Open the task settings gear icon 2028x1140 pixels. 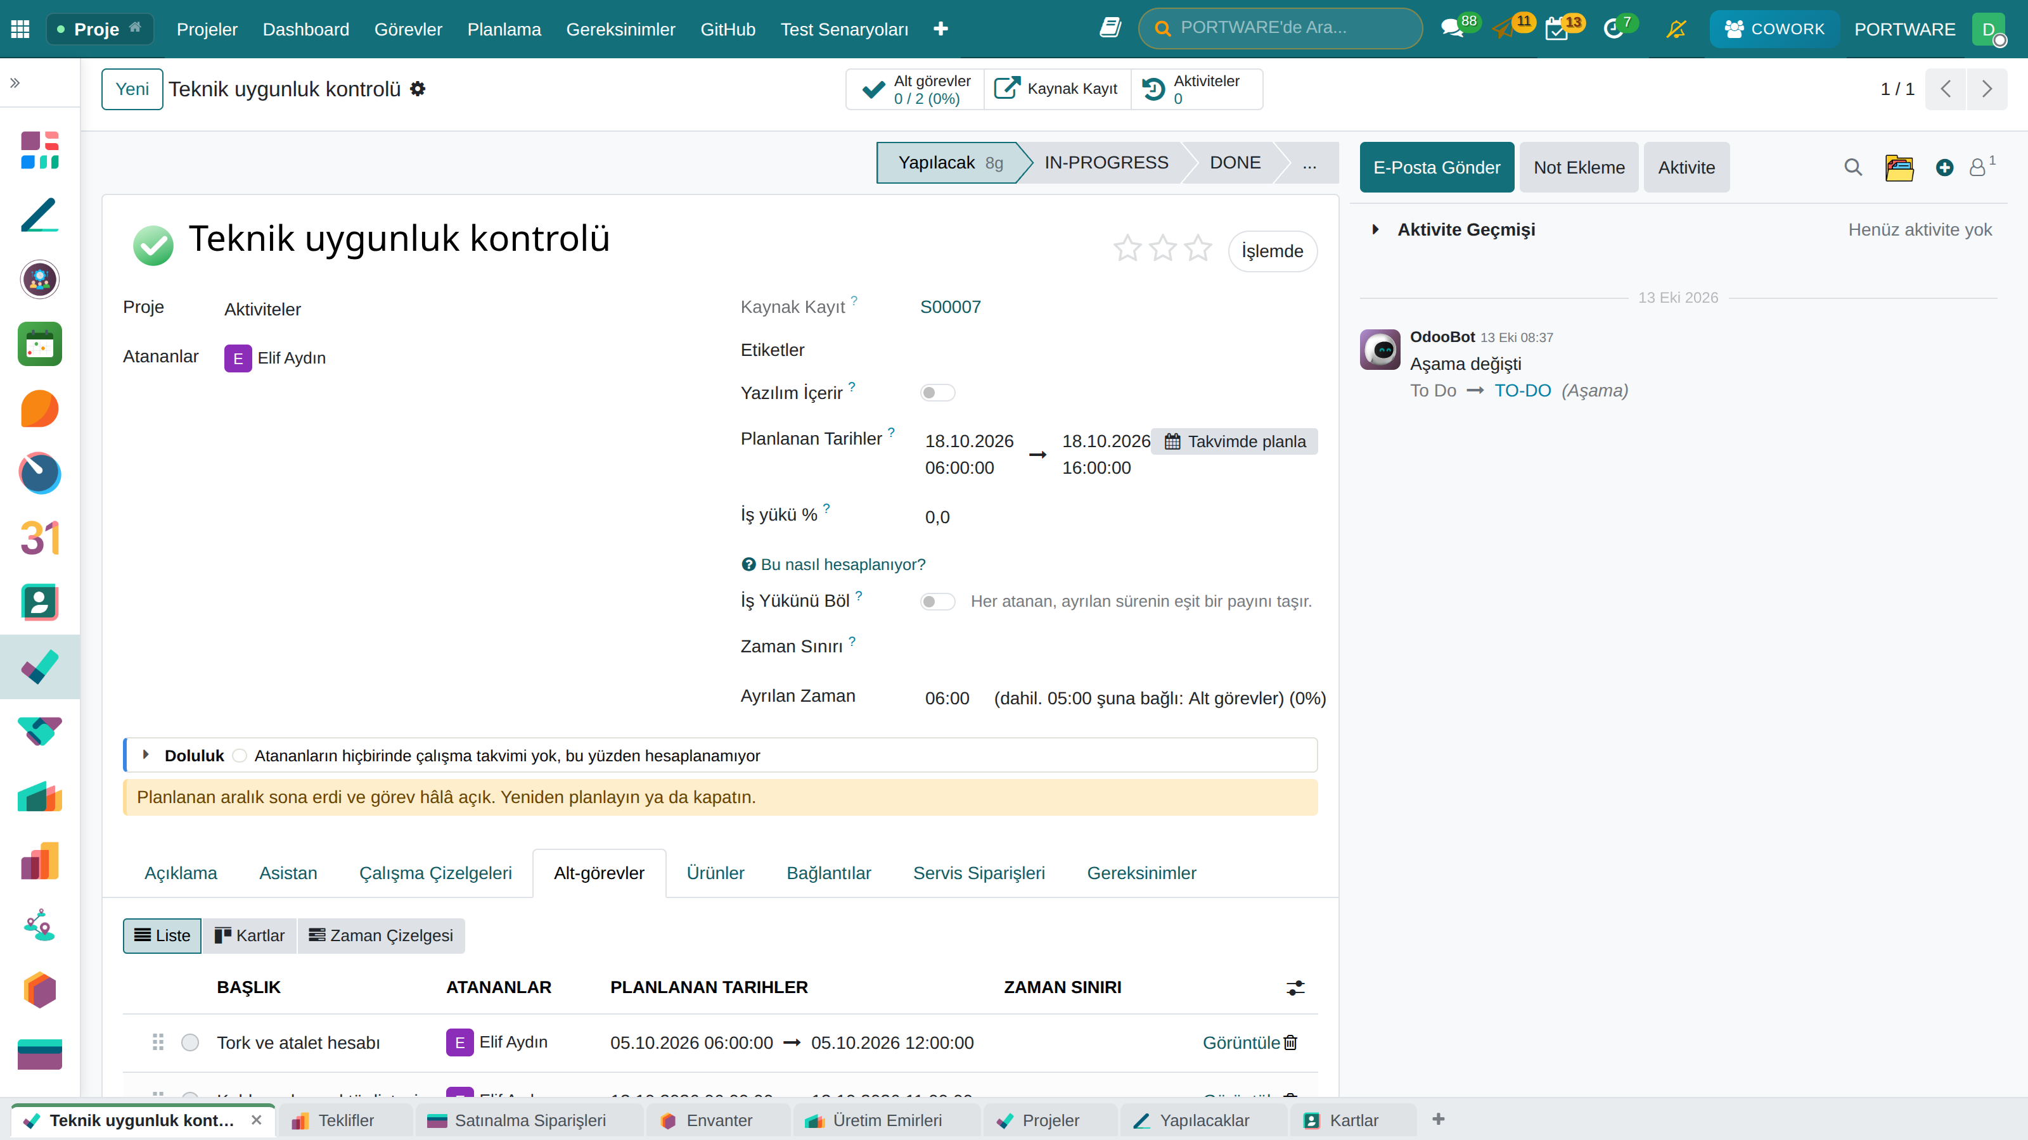click(x=418, y=89)
